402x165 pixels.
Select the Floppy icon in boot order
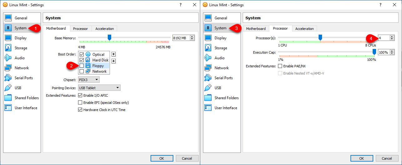[88, 66]
